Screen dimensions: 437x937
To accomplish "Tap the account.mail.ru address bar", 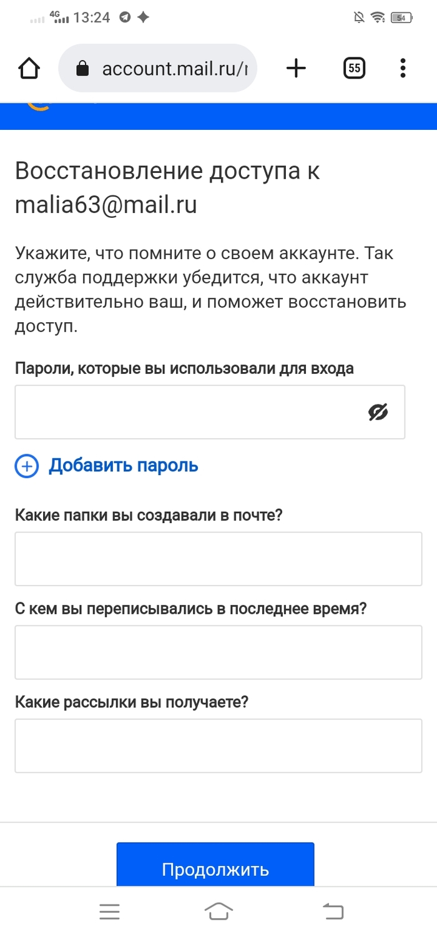I will tap(169, 69).
